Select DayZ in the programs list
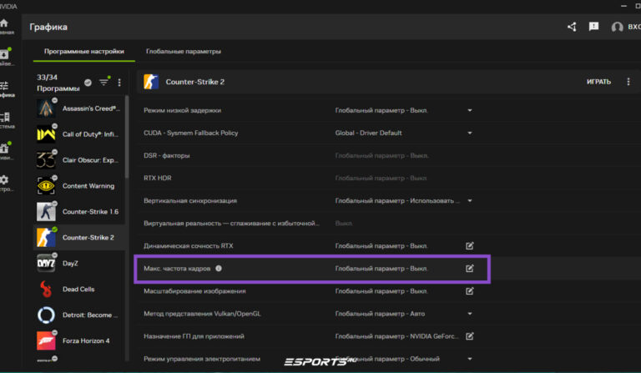The image size is (641, 373). [x=79, y=263]
